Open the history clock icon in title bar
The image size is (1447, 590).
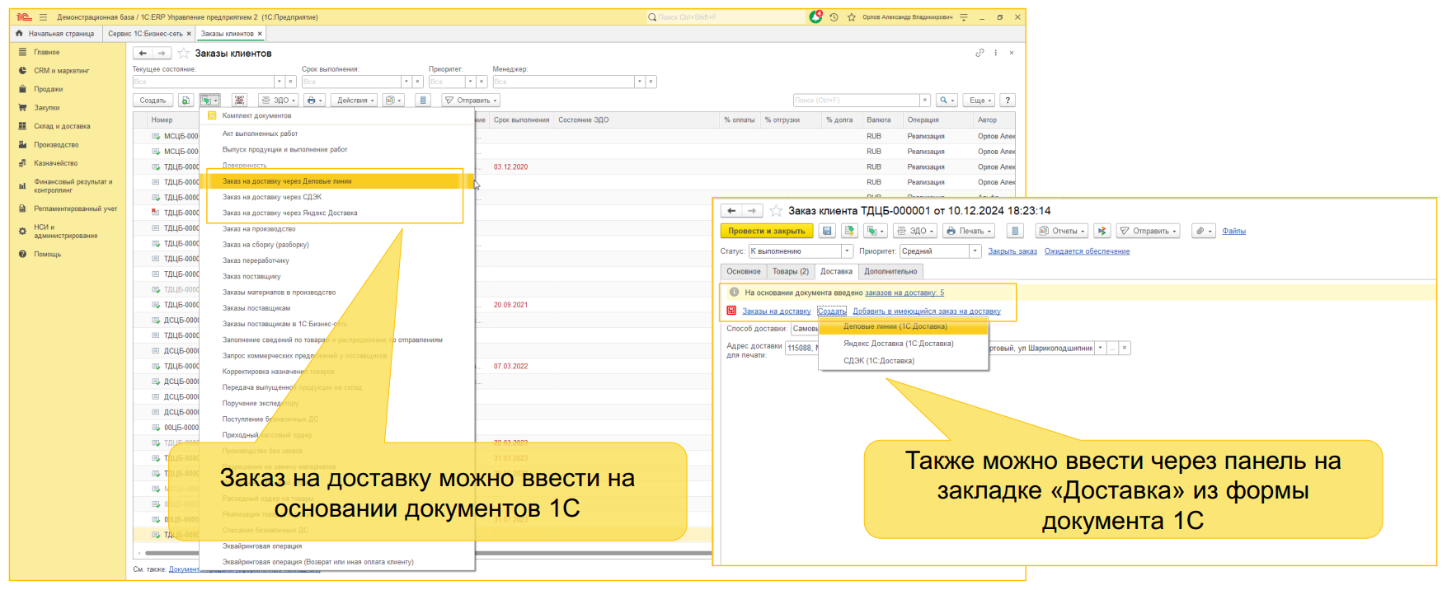834,17
